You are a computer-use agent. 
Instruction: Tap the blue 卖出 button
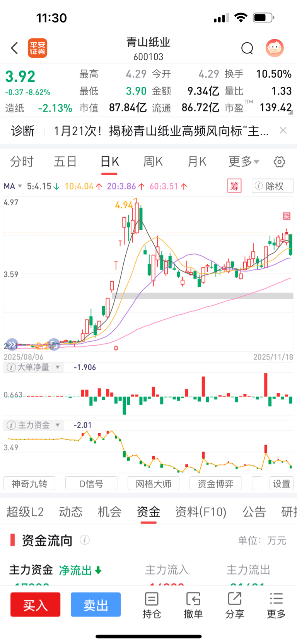coord(96,604)
